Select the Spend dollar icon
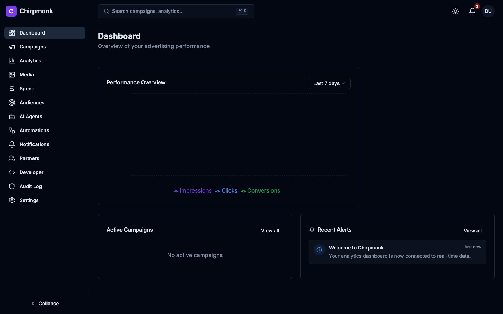Viewport: 503px width, 314px height. pyautogui.click(x=12, y=89)
